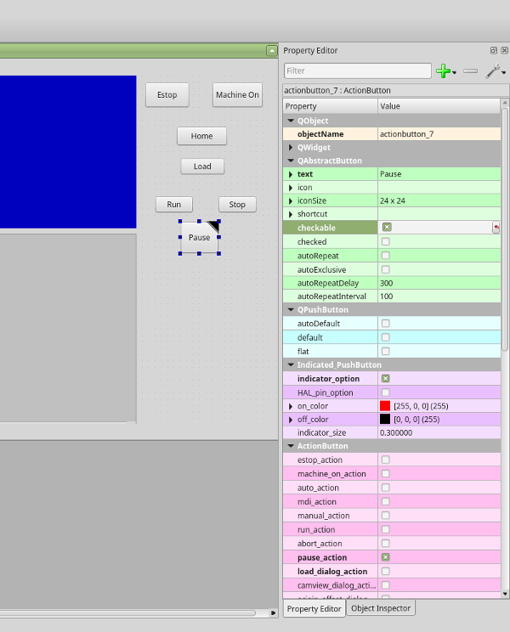Switch to the Object Inspector tab
The height and width of the screenshot is (632, 510).
point(381,608)
